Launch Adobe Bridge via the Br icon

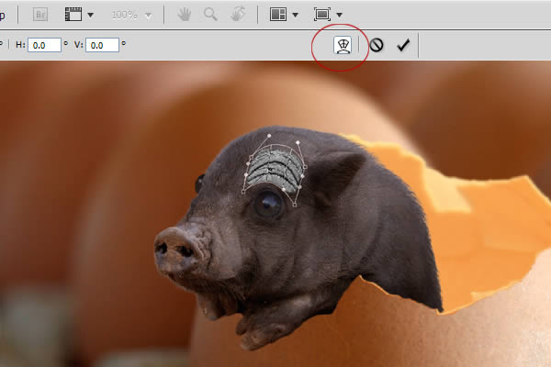40,15
